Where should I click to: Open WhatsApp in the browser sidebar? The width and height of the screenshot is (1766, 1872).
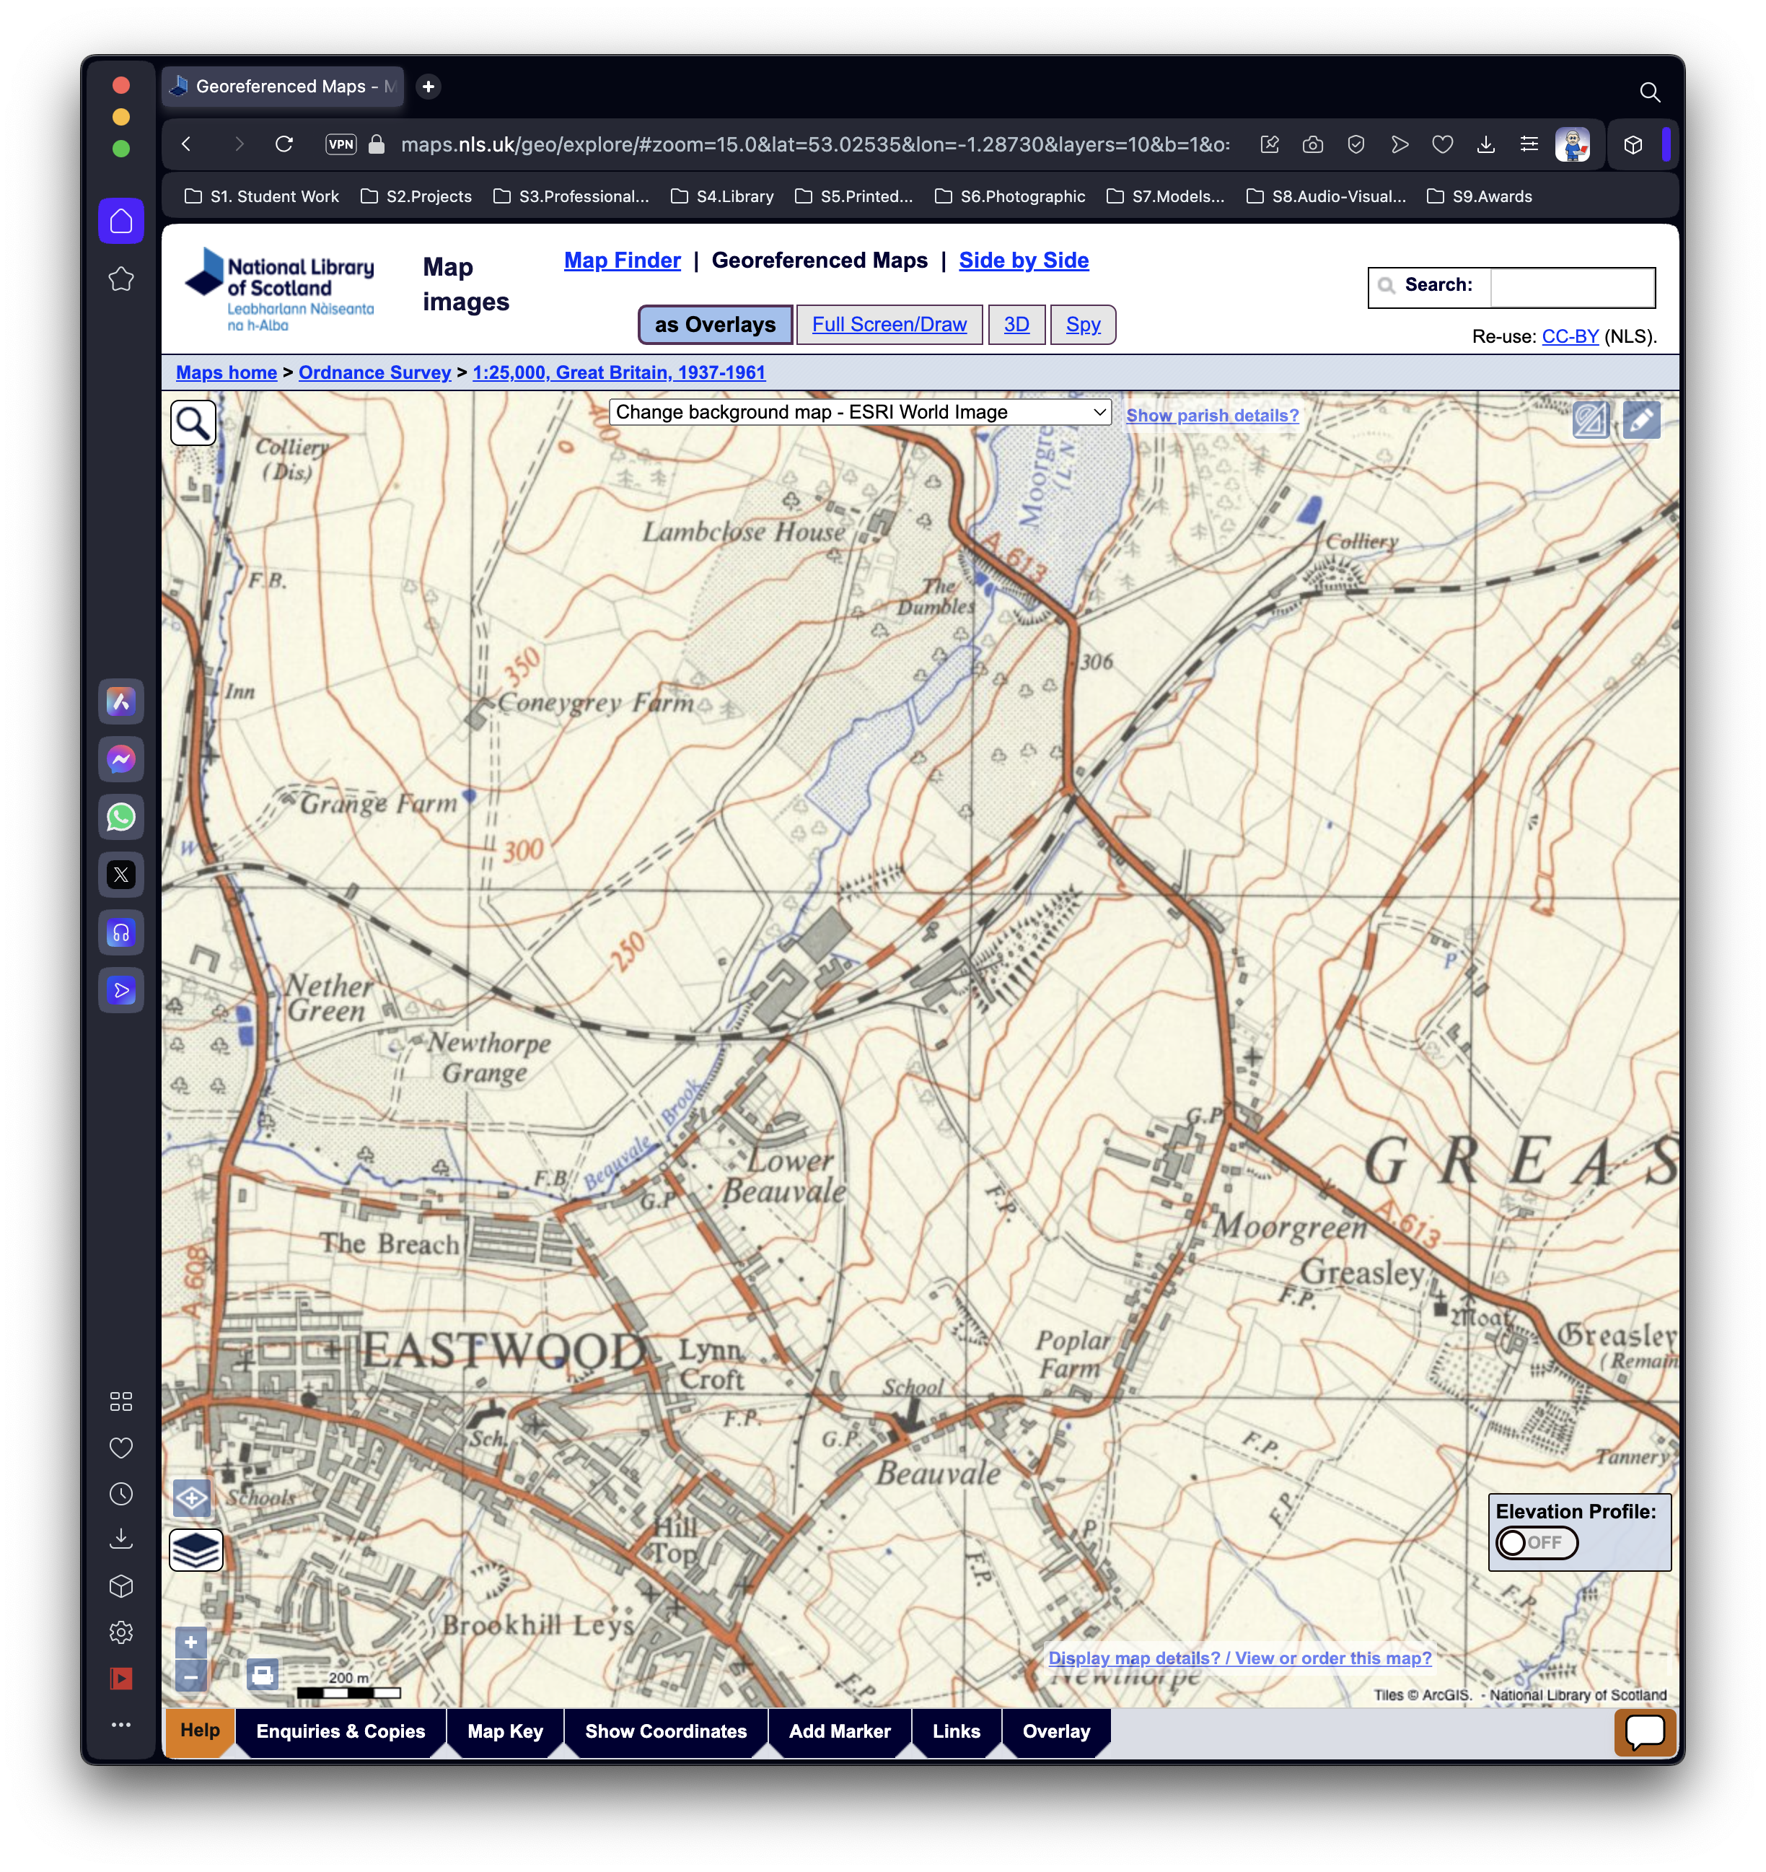click(121, 818)
